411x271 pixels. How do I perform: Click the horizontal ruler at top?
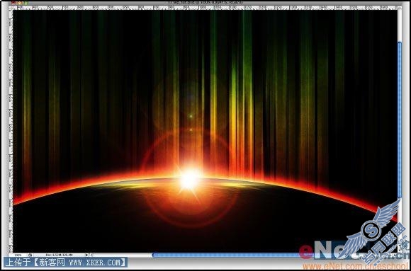(205, 8)
